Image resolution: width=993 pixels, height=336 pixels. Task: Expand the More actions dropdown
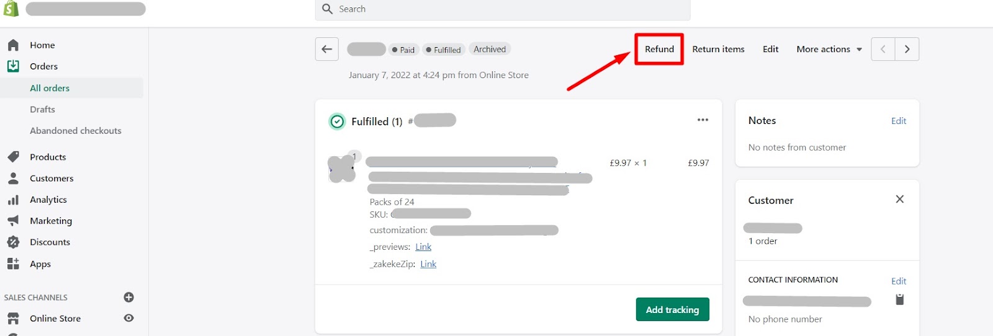point(829,49)
